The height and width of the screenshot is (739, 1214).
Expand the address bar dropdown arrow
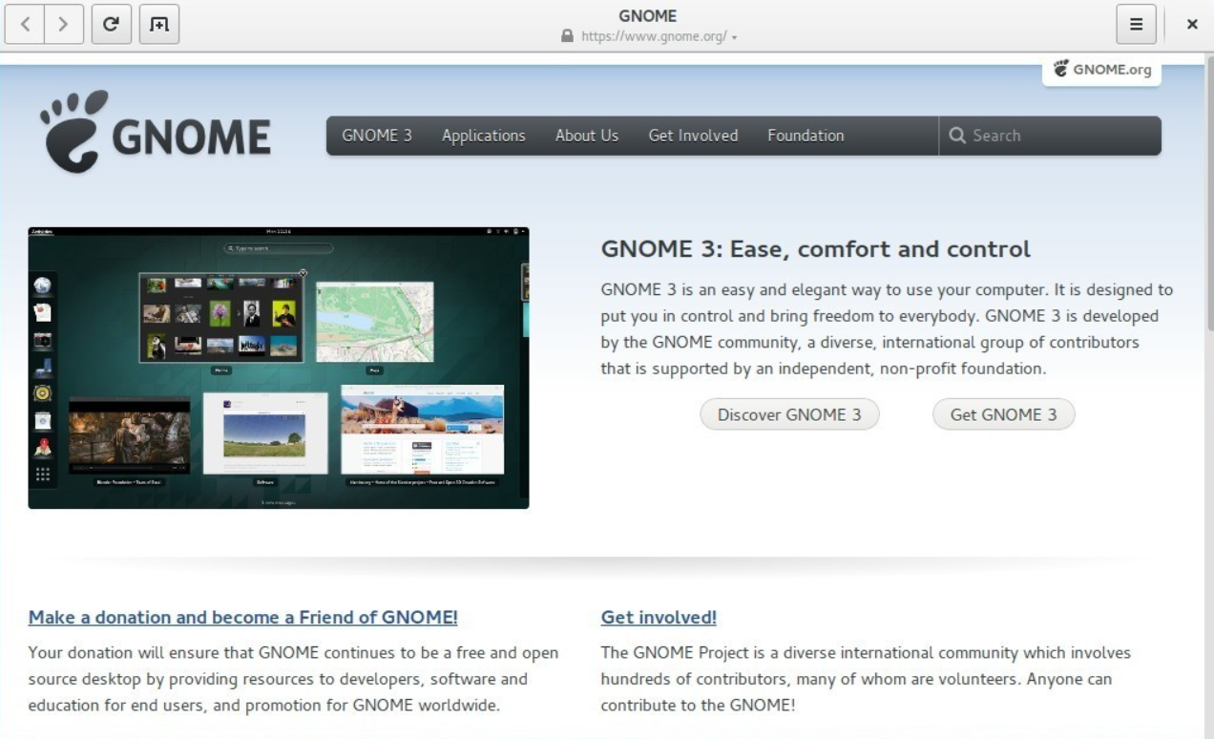(734, 38)
